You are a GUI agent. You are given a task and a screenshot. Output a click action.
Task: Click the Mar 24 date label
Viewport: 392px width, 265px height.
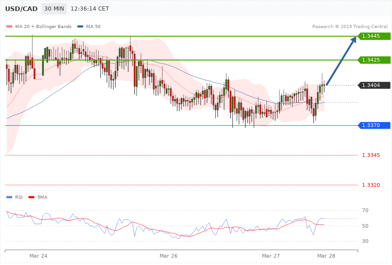[x=38, y=256]
